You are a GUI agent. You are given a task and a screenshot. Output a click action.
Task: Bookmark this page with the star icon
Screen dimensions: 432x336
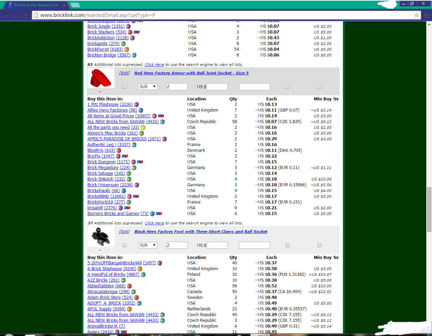point(417,15)
